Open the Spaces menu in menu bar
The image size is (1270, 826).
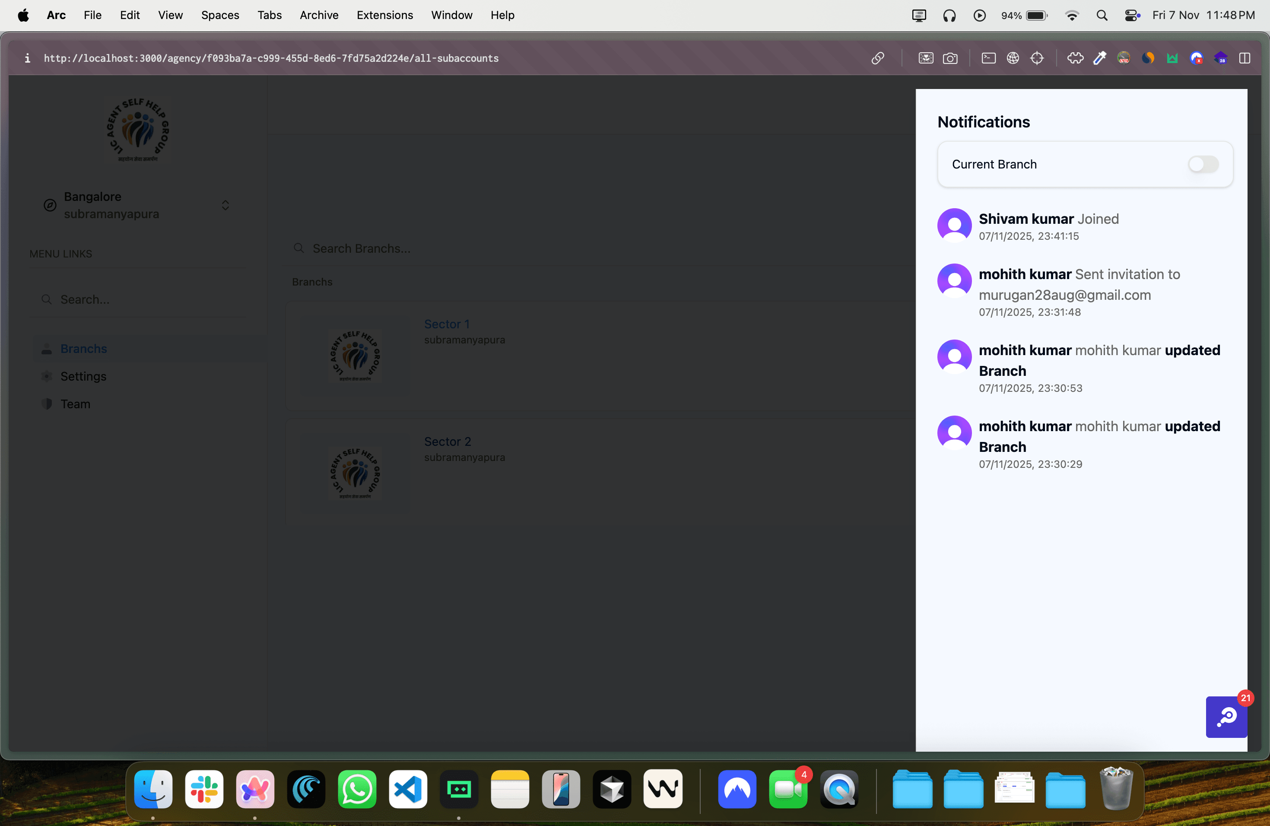(x=220, y=16)
